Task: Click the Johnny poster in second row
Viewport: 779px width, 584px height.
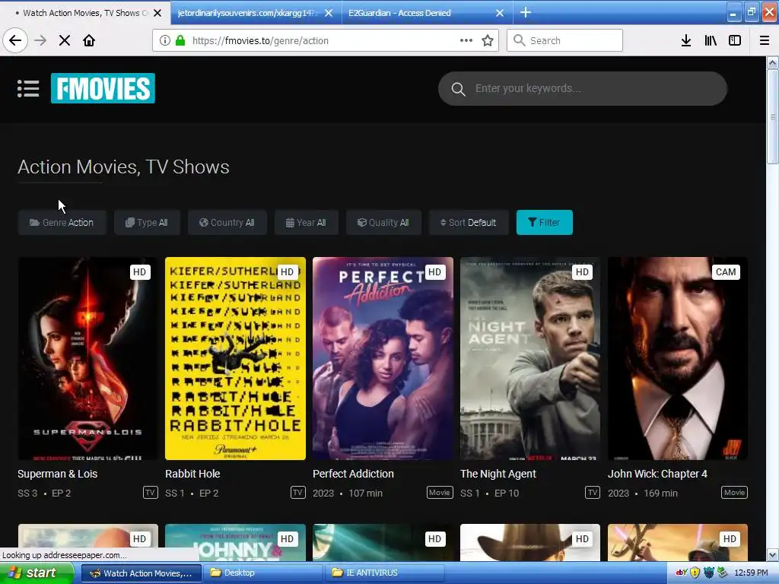Action: coord(236,543)
